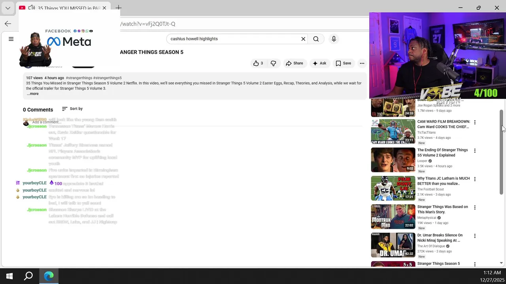
Task: Open options for Ending Of Stranger Things
Action: pos(475,151)
